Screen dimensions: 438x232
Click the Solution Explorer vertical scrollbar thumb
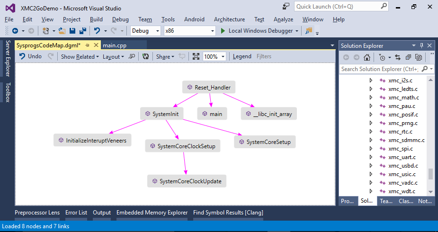pos(431,174)
